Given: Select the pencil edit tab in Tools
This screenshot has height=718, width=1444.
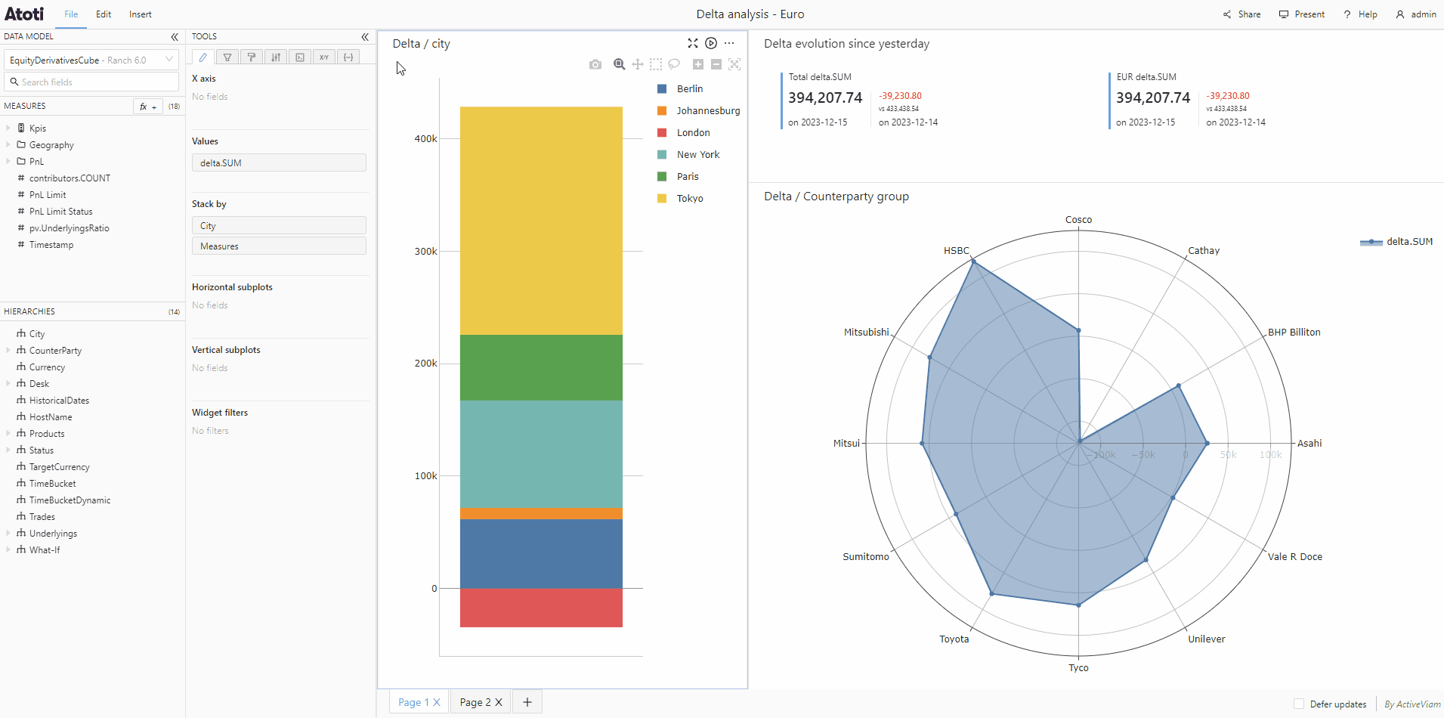Looking at the screenshot, I should click(203, 57).
